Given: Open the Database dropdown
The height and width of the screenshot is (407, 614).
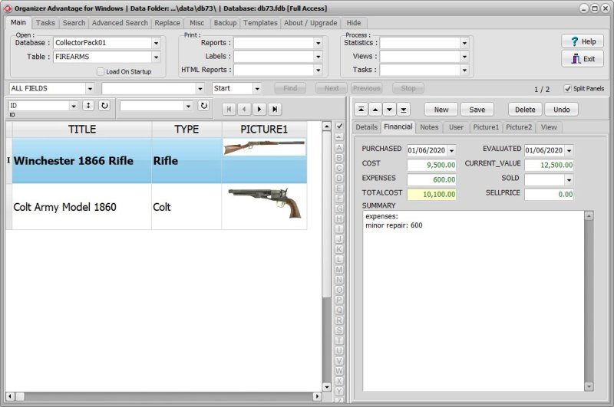Looking at the screenshot, I should click(157, 43).
